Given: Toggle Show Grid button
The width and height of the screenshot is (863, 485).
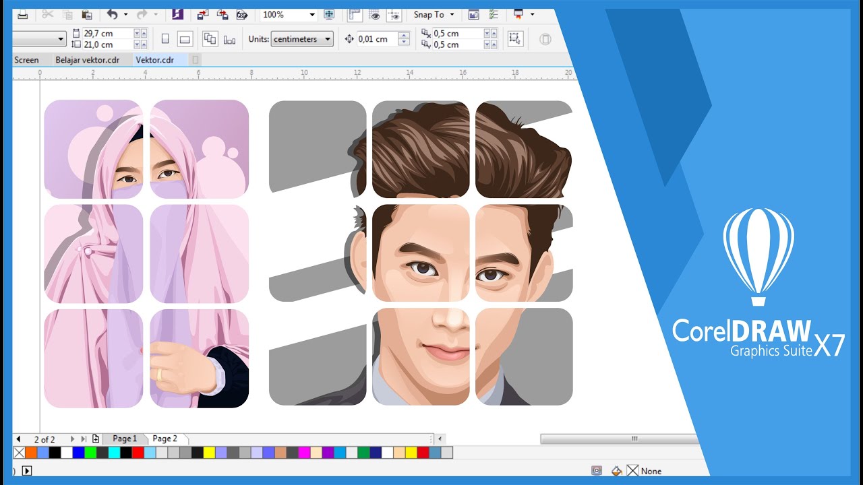Looking at the screenshot, I should (376, 14).
